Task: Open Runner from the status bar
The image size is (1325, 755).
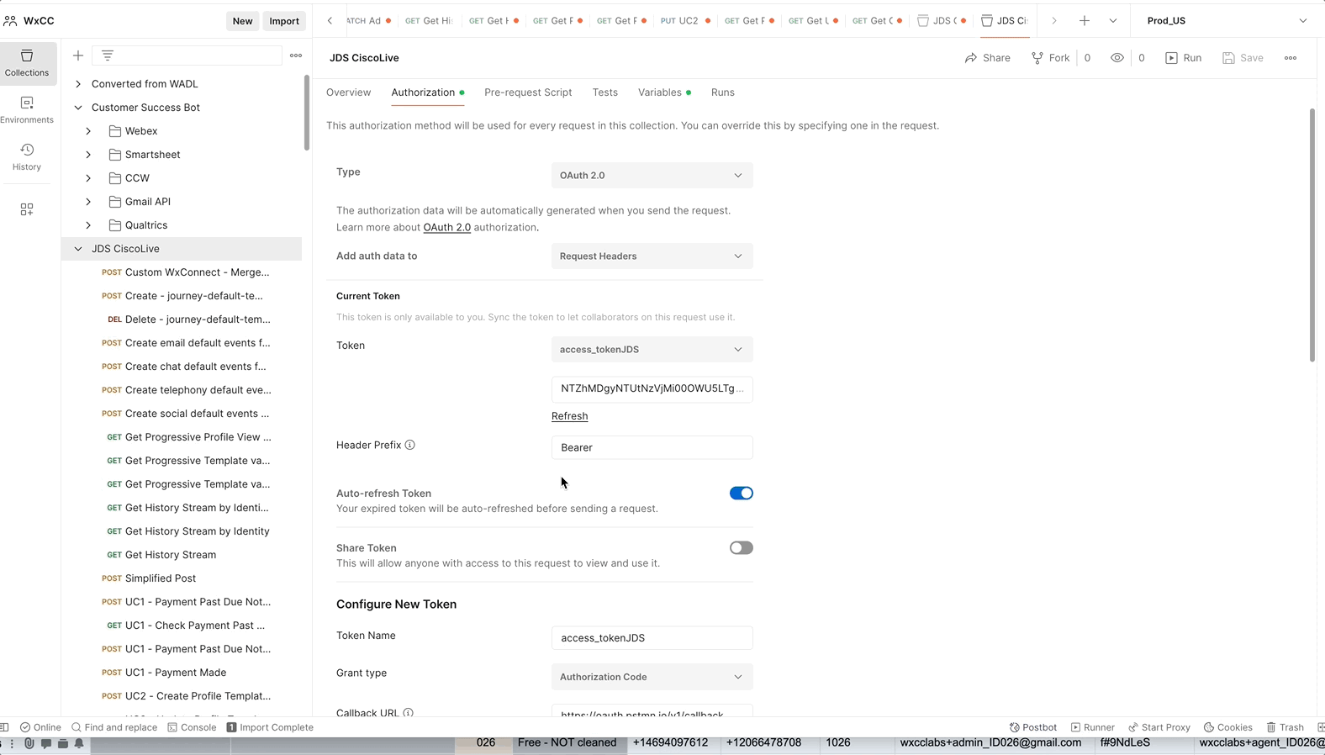Action: point(1093,727)
